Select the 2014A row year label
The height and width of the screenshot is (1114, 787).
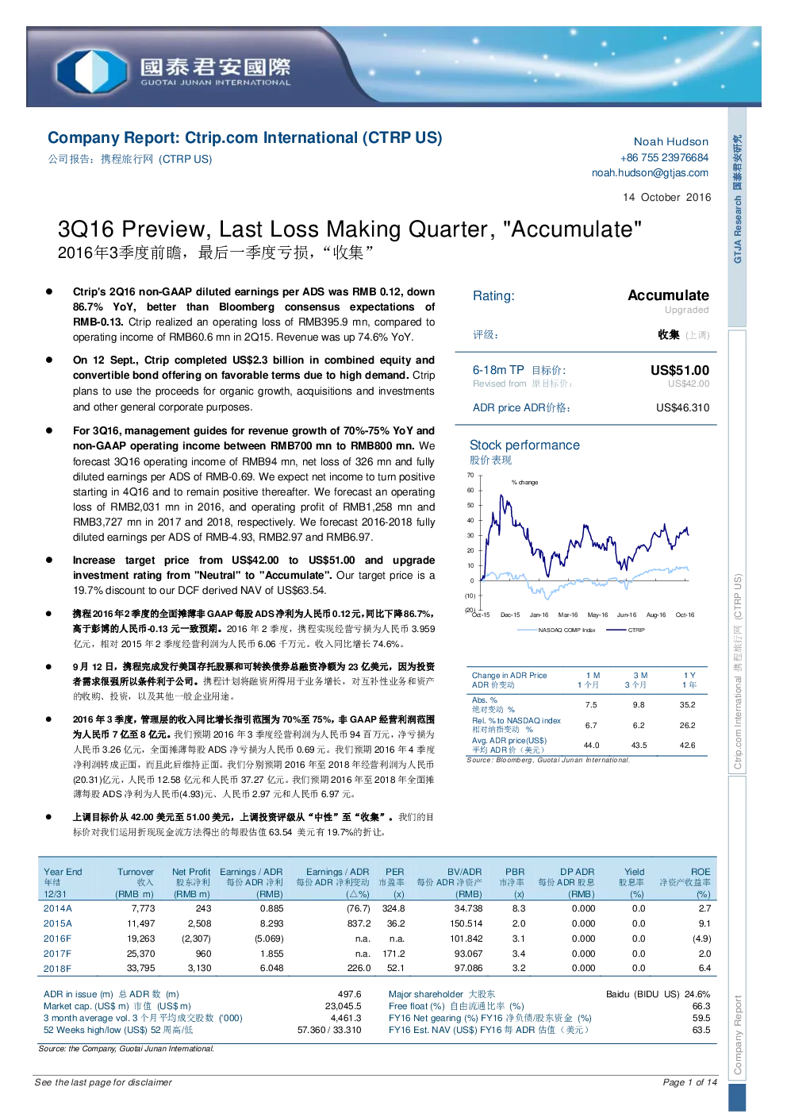58,908
